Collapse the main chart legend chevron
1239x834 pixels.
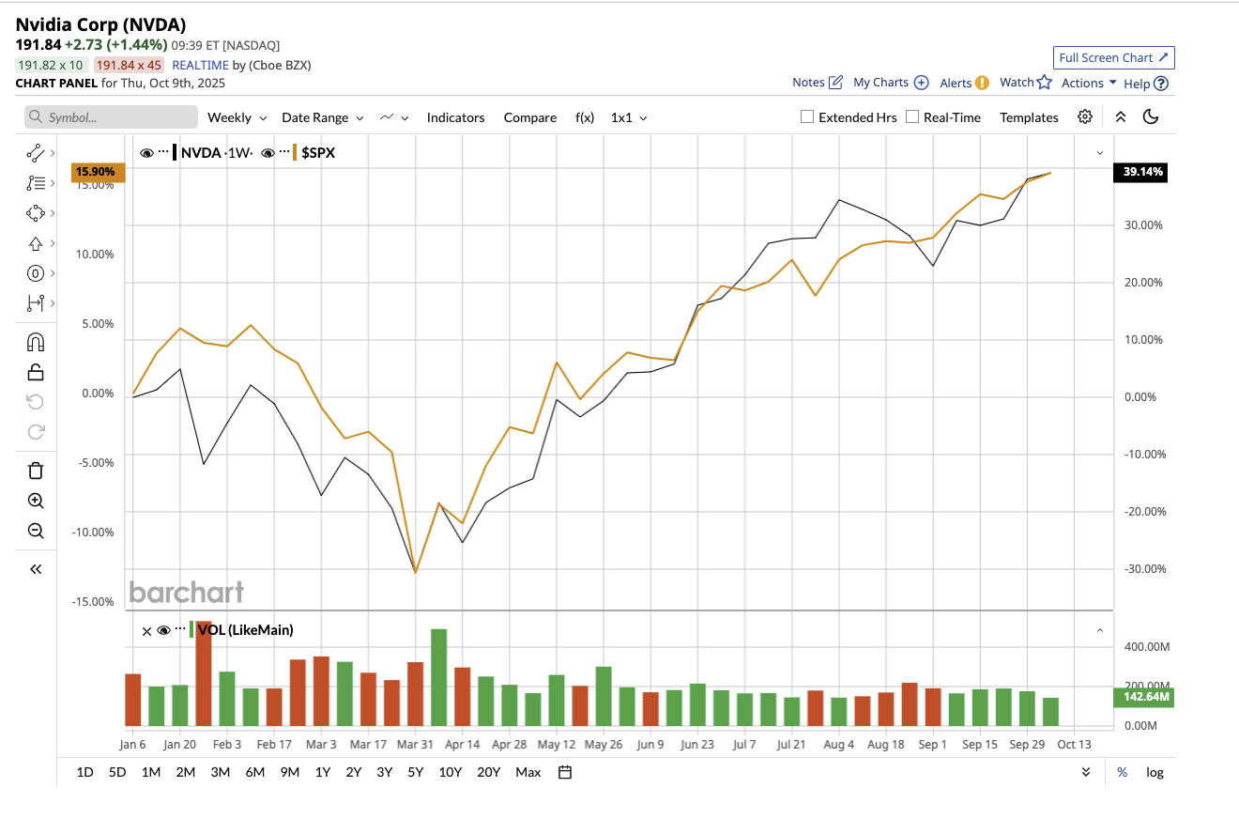point(1100,152)
